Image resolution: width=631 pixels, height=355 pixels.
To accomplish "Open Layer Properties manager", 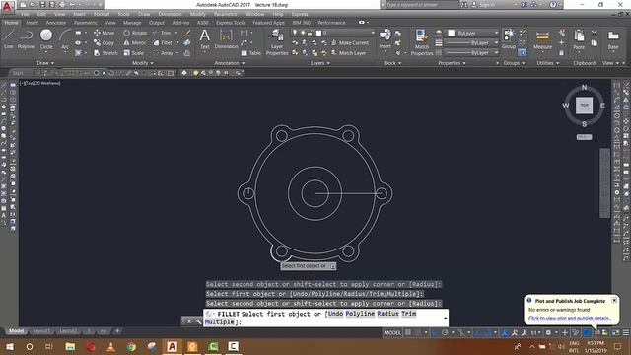I will point(277,42).
